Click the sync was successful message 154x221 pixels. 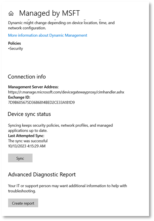point(28,141)
